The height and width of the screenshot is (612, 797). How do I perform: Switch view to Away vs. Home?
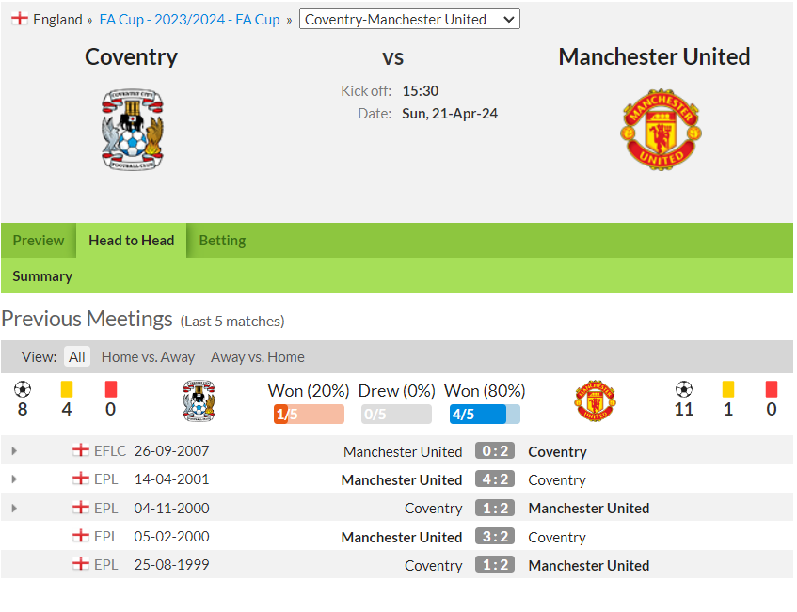258,357
